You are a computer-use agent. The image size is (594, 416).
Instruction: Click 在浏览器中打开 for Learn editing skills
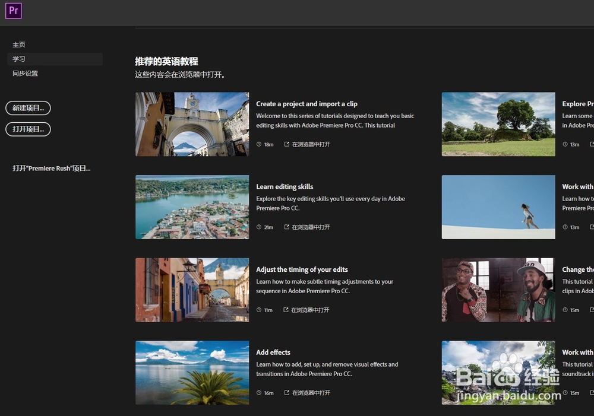pyautogui.click(x=311, y=227)
